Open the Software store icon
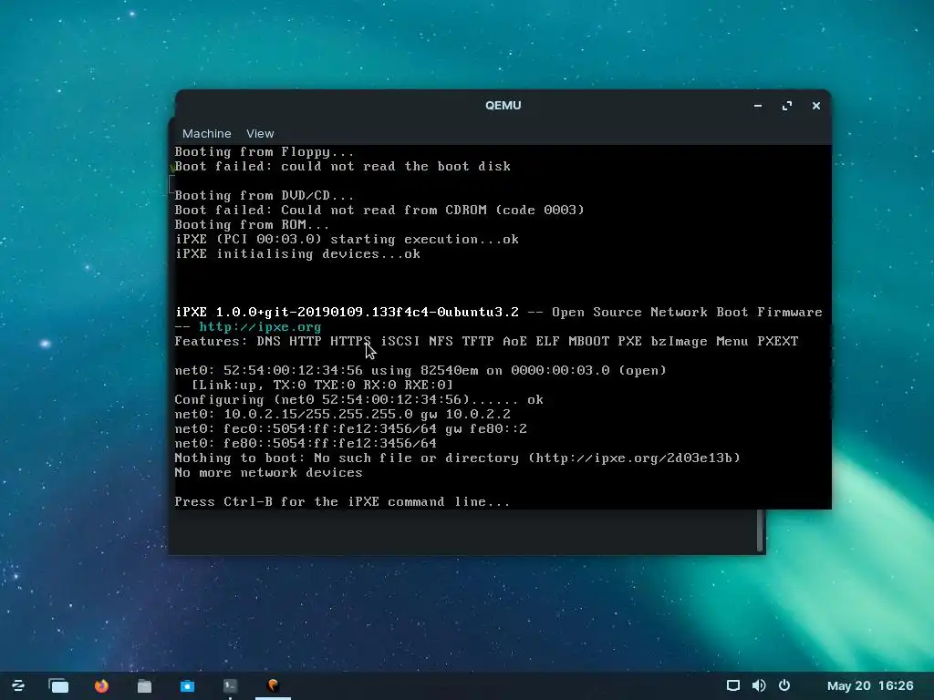 [187, 685]
